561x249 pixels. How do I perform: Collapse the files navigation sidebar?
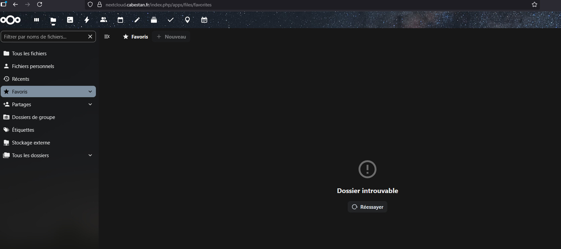click(107, 37)
